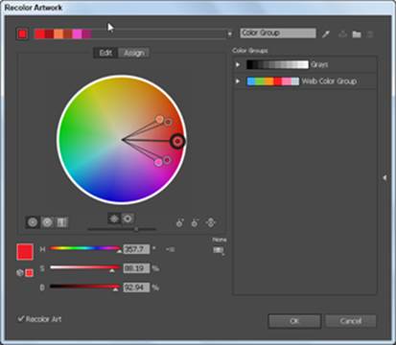Select the smooth color wheel display icon
Image resolution: width=396 pixels, height=345 pixels.
[33, 222]
